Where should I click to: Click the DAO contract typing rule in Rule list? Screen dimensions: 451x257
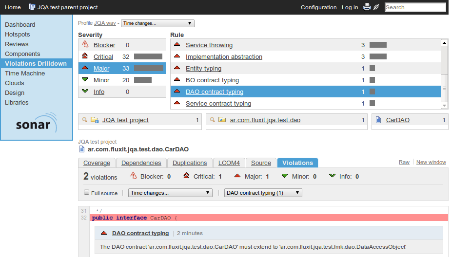tap(215, 92)
